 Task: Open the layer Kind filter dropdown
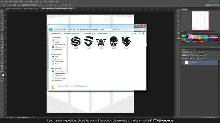(186, 52)
